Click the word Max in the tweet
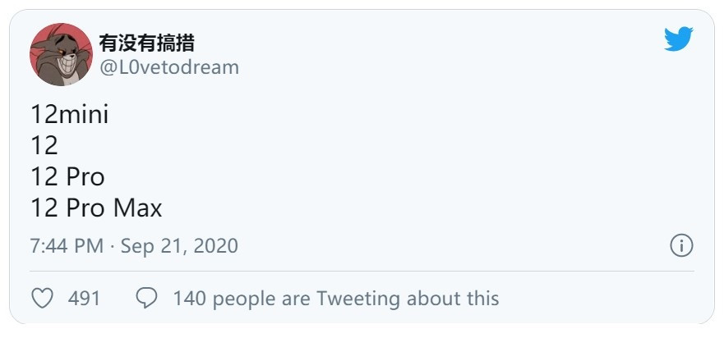 click(x=137, y=208)
